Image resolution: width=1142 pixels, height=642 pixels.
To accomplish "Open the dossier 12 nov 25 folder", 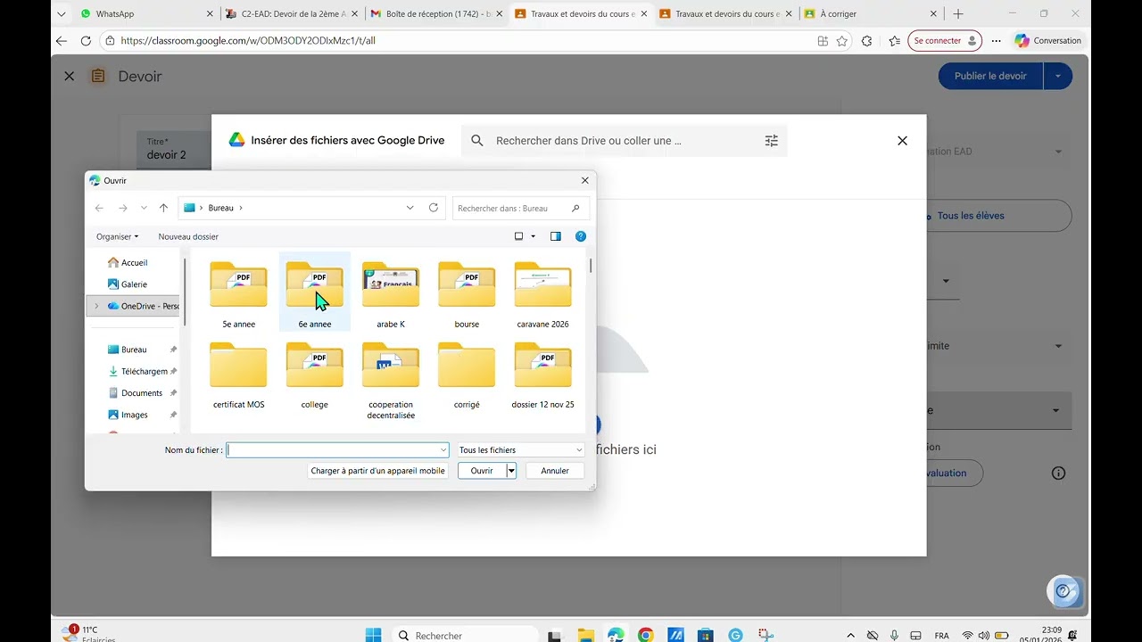I will (542, 374).
